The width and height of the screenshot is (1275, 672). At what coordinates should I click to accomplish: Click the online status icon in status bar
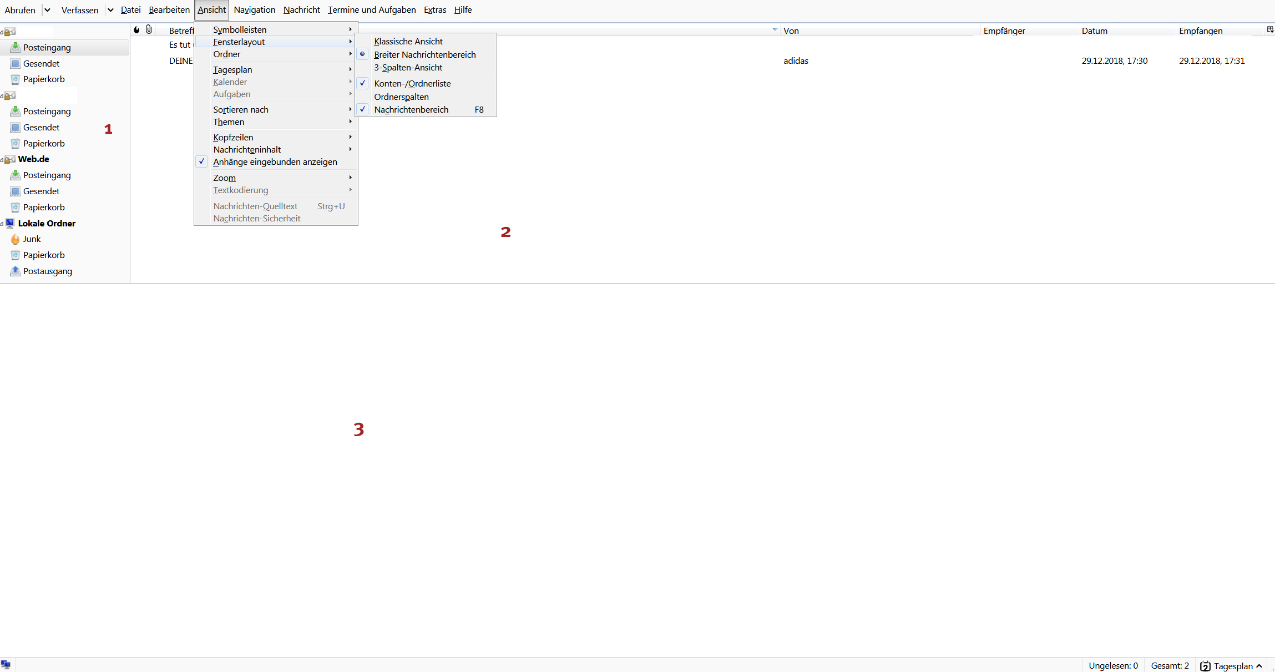pos(6,665)
